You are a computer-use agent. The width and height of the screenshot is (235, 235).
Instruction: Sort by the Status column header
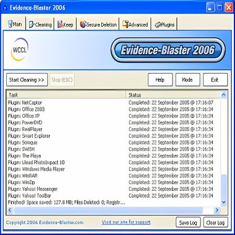point(173,95)
